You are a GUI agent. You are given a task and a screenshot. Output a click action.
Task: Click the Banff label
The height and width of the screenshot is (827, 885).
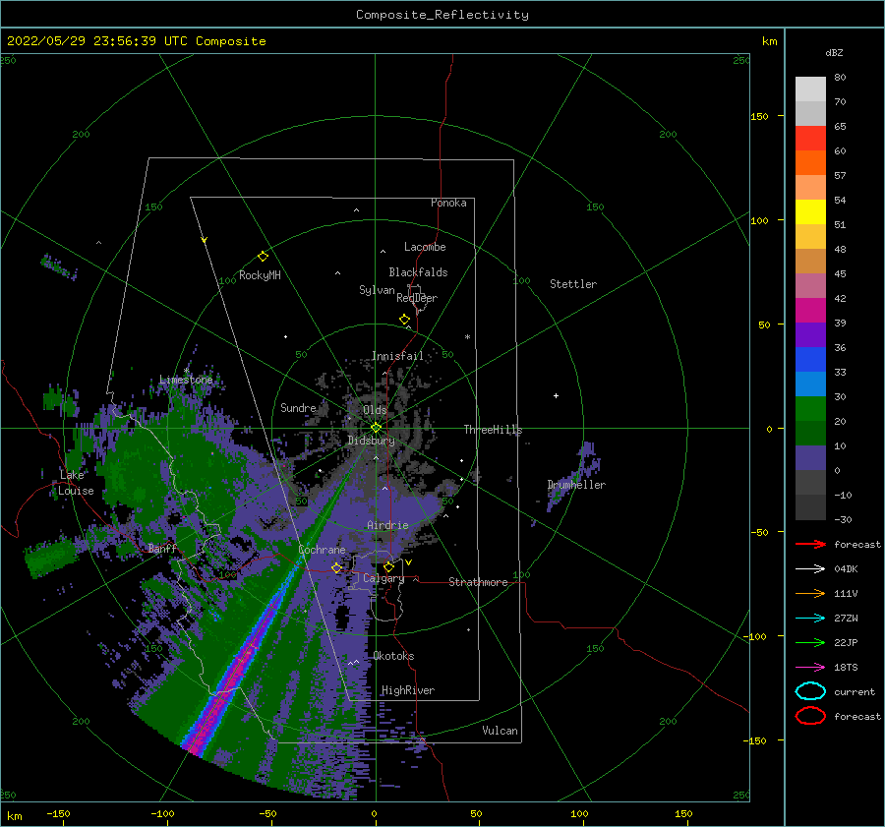[162, 548]
